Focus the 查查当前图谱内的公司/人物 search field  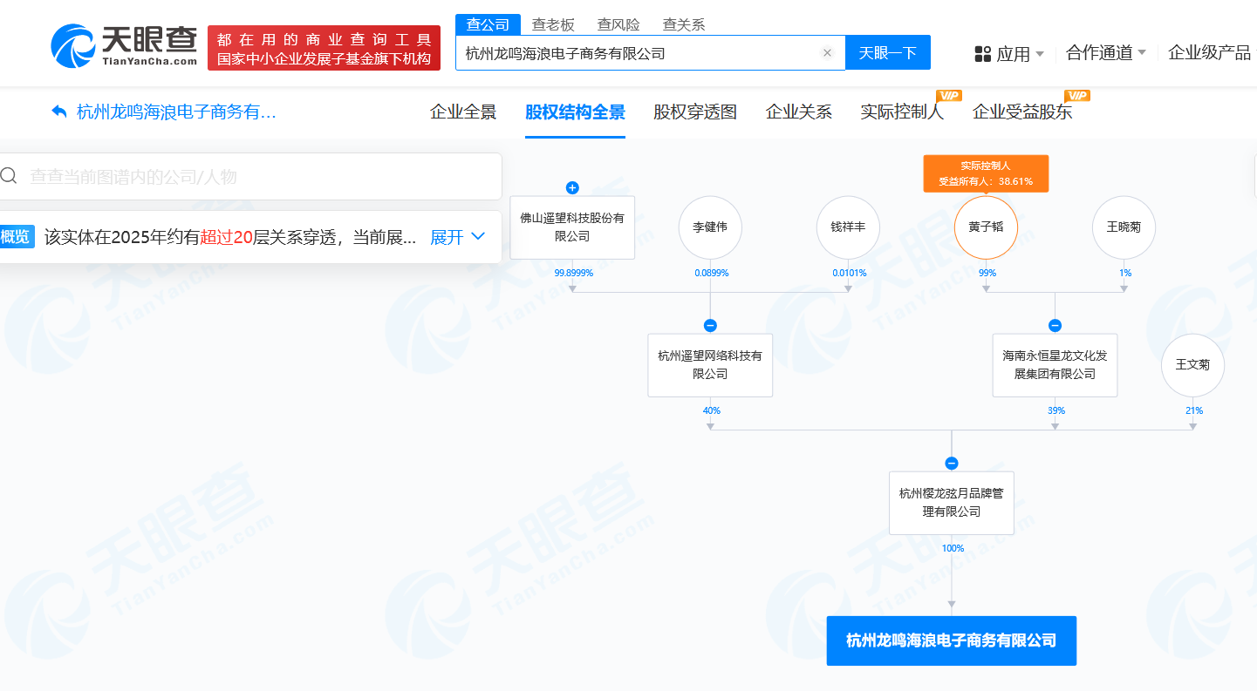click(x=251, y=176)
